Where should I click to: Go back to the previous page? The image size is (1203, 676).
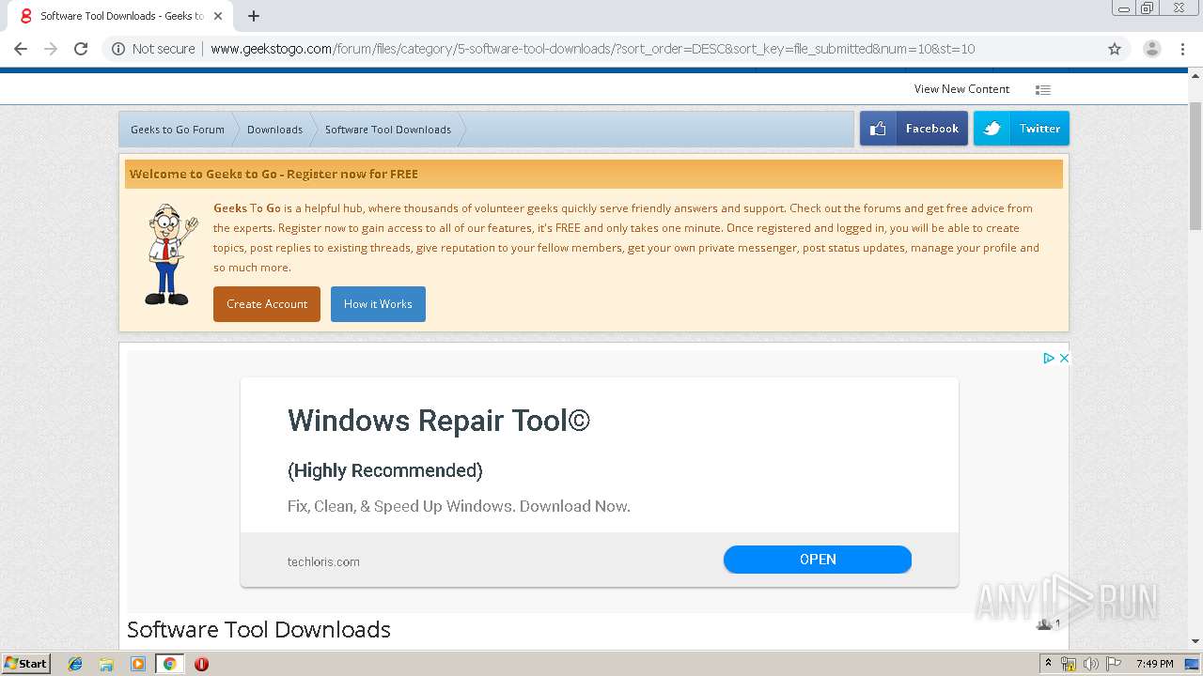(21, 49)
